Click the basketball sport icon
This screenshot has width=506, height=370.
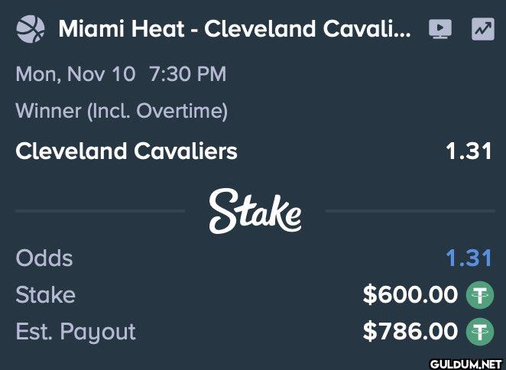point(31,29)
